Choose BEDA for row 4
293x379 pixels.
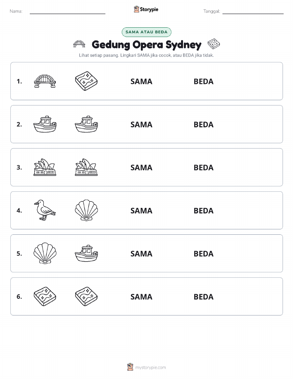(x=204, y=210)
